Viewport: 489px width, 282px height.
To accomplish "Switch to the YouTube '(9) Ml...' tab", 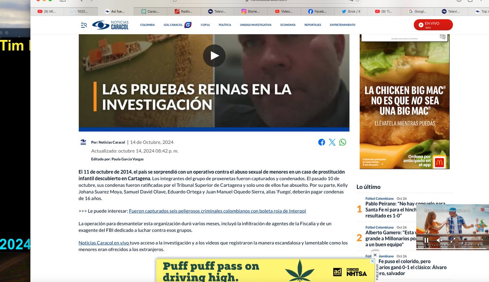I will (x=47, y=12).
